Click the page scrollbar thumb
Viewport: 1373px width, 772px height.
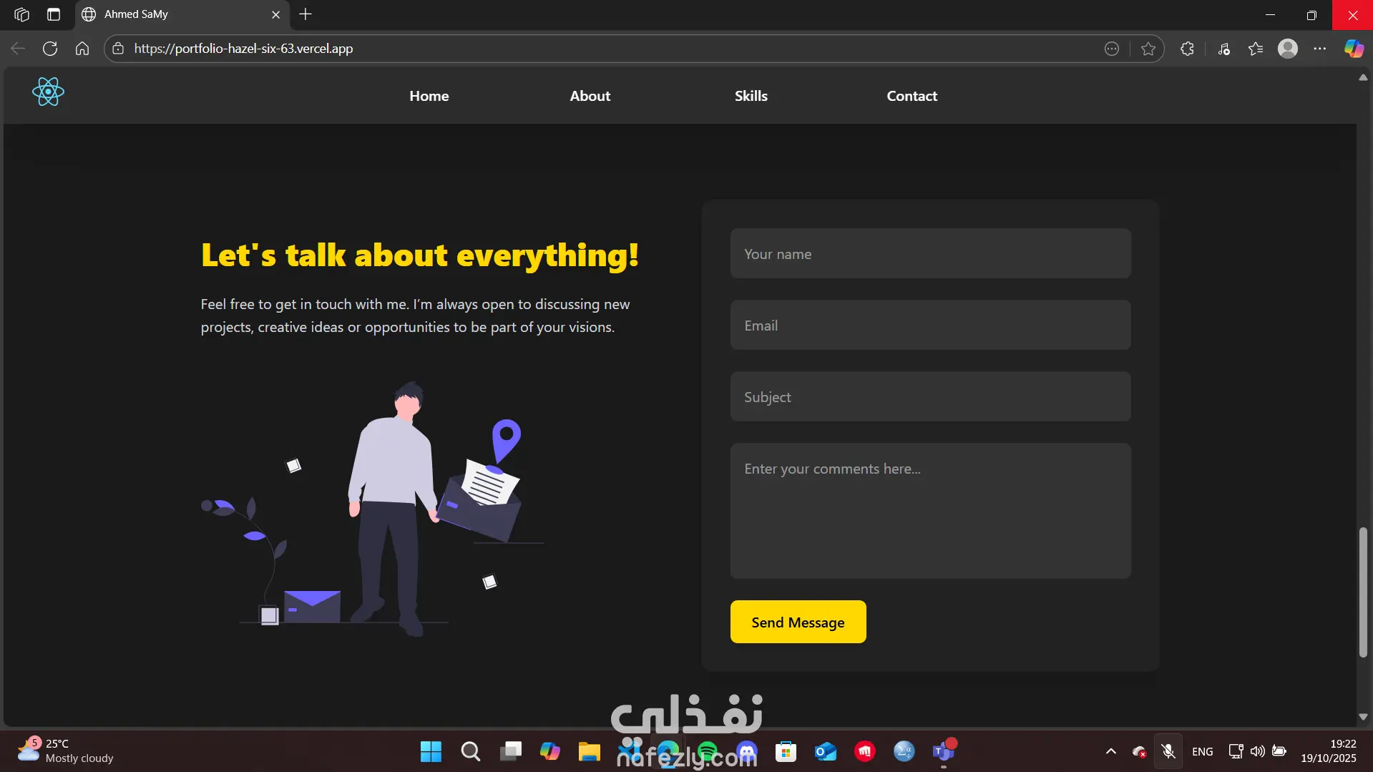(x=1363, y=592)
